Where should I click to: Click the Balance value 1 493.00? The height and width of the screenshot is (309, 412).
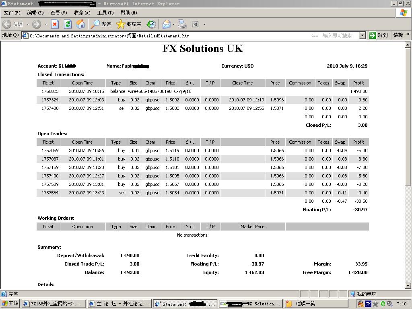coord(130,272)
